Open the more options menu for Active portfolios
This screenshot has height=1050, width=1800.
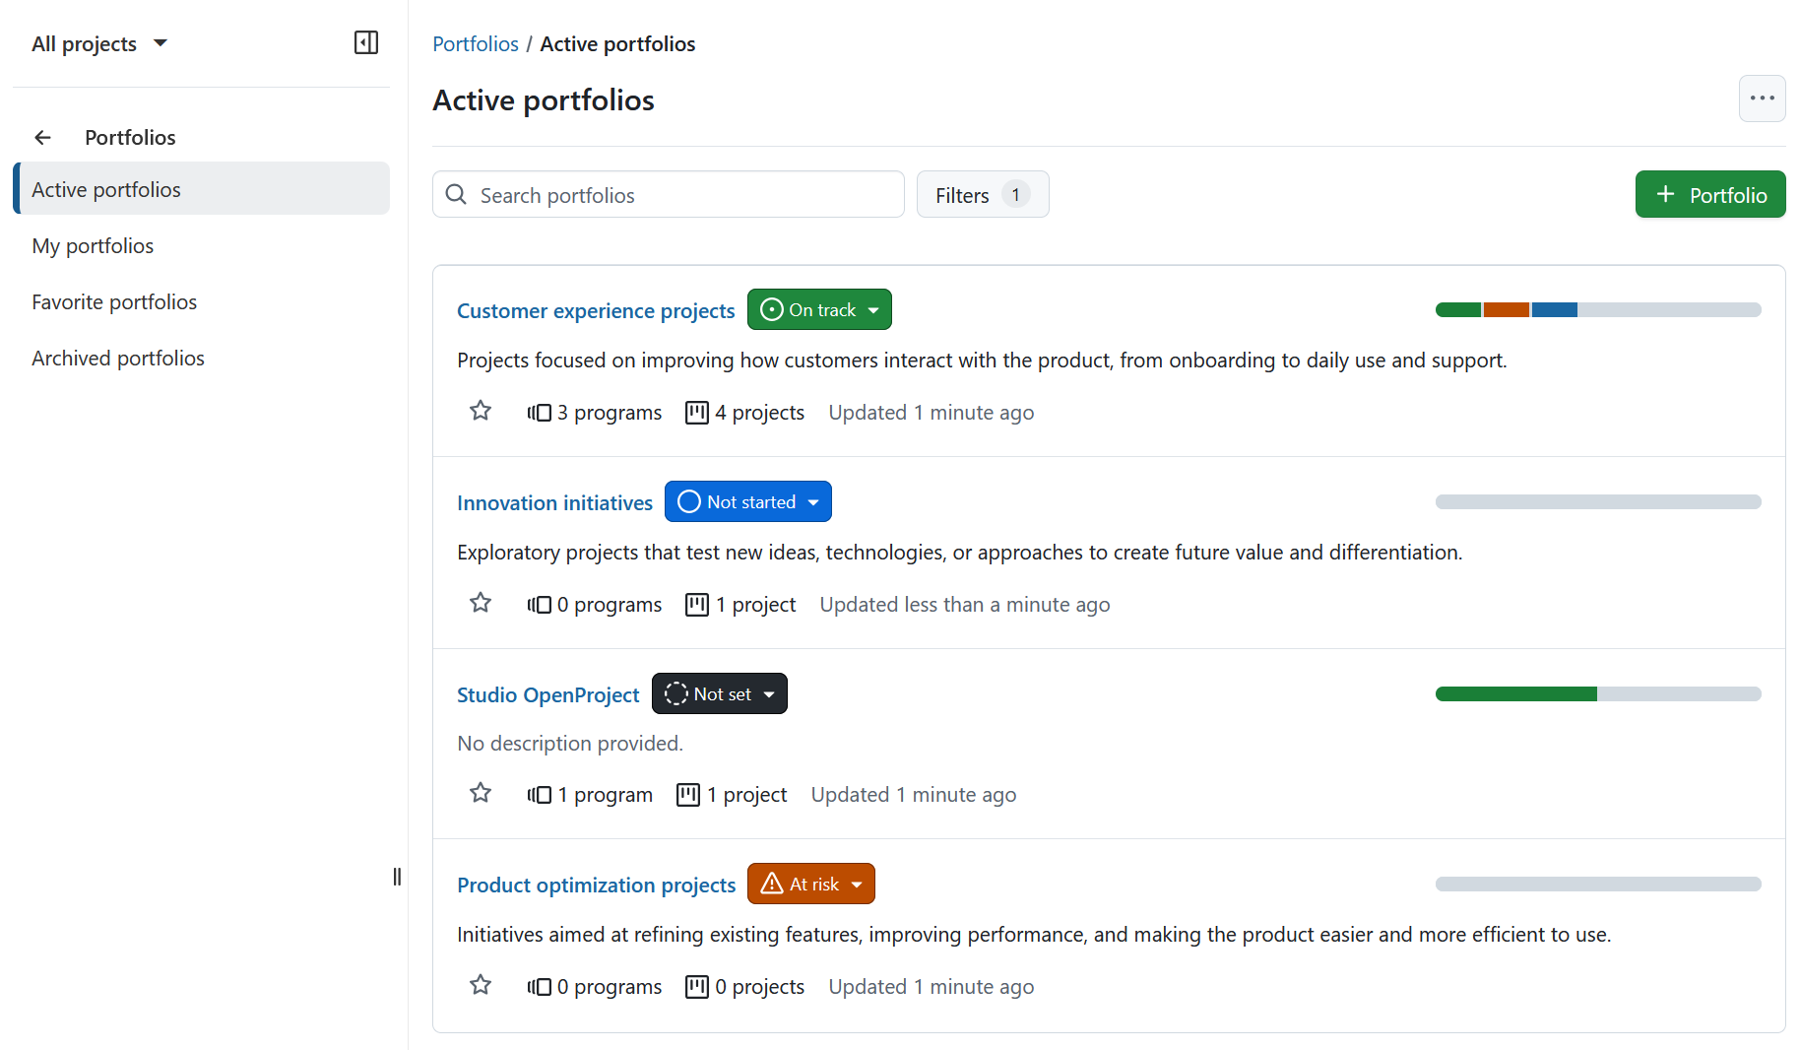click(1762, 98)
